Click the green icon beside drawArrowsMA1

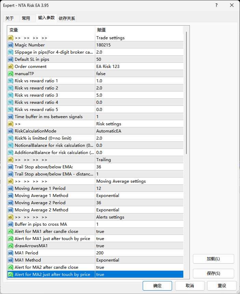11,246
